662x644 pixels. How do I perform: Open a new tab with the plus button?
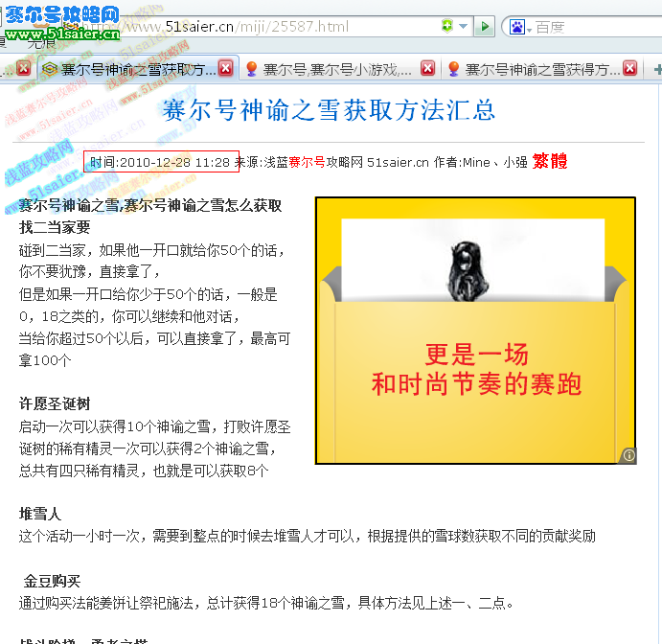coord(657,69)
